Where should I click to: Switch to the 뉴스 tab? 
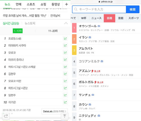pos(7,4)
